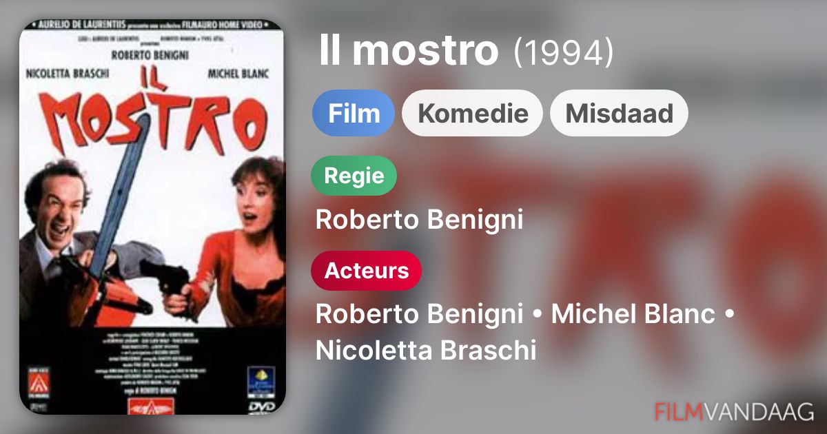Select the blue Film tag
The width and height of the screenshot is (827, 434).
[354, 113]
